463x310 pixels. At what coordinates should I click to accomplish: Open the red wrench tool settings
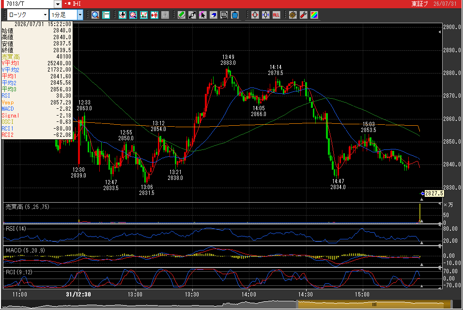tap(303, 15)
